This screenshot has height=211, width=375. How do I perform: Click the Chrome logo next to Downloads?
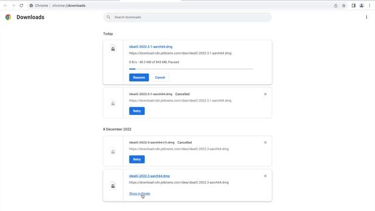[x=8, y=17]
